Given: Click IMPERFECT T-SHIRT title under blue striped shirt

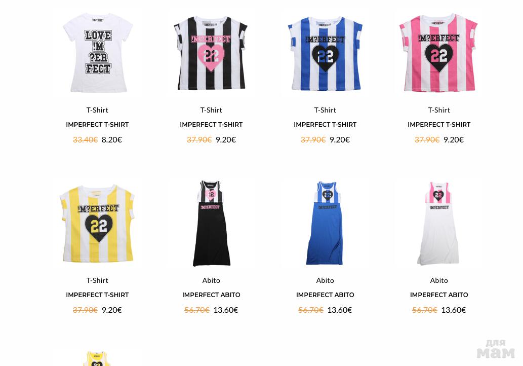Looking at the screenshot, I should (325, 125).
